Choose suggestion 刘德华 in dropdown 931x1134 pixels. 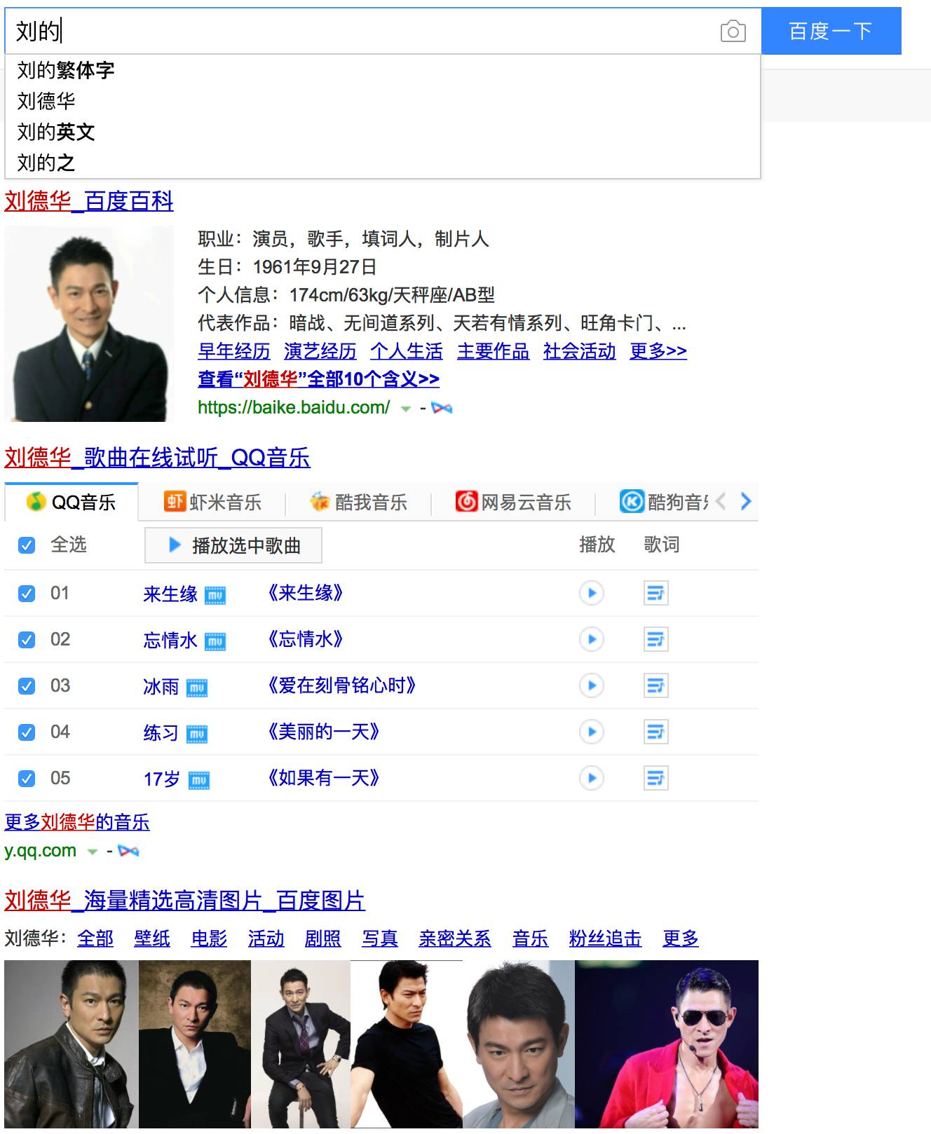pos(382,101)
